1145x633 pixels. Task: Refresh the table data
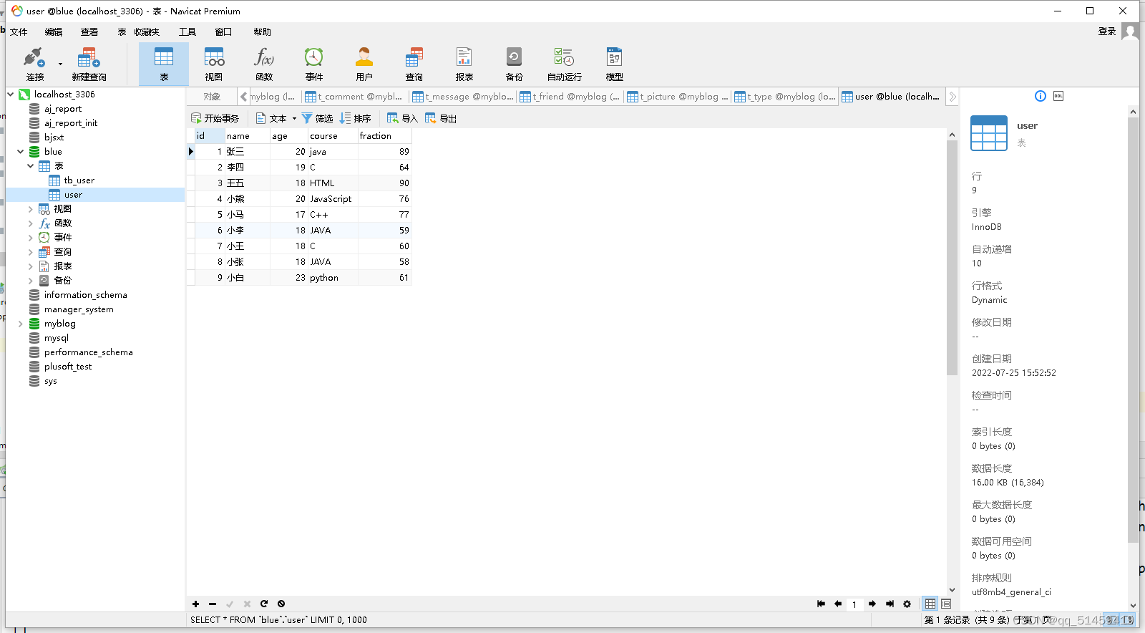pos(264,604)
